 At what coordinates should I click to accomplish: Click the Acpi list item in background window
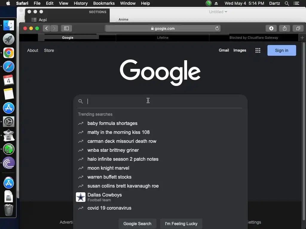tap(42, 20)
